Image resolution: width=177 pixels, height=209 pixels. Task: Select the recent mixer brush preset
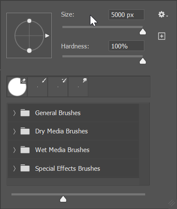point(58,87)
